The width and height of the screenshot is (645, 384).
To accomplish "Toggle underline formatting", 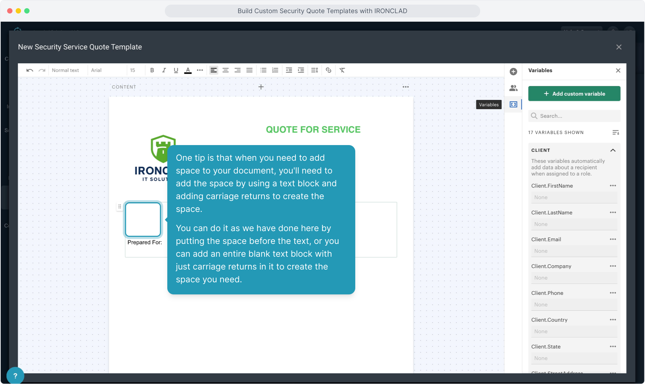I will point(176,70).
